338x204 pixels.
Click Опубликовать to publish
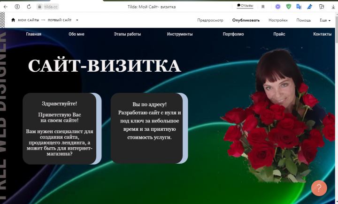pos(246,20)
